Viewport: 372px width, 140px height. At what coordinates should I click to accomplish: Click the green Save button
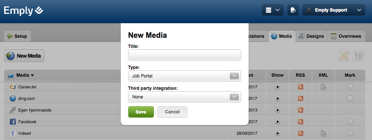pyautogui.click(x=141, y=112)
